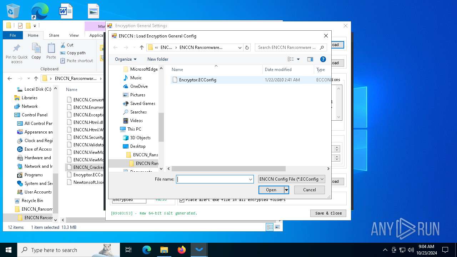
Task: Expand the File name history dropdown
Action: [x=250, y=179]
